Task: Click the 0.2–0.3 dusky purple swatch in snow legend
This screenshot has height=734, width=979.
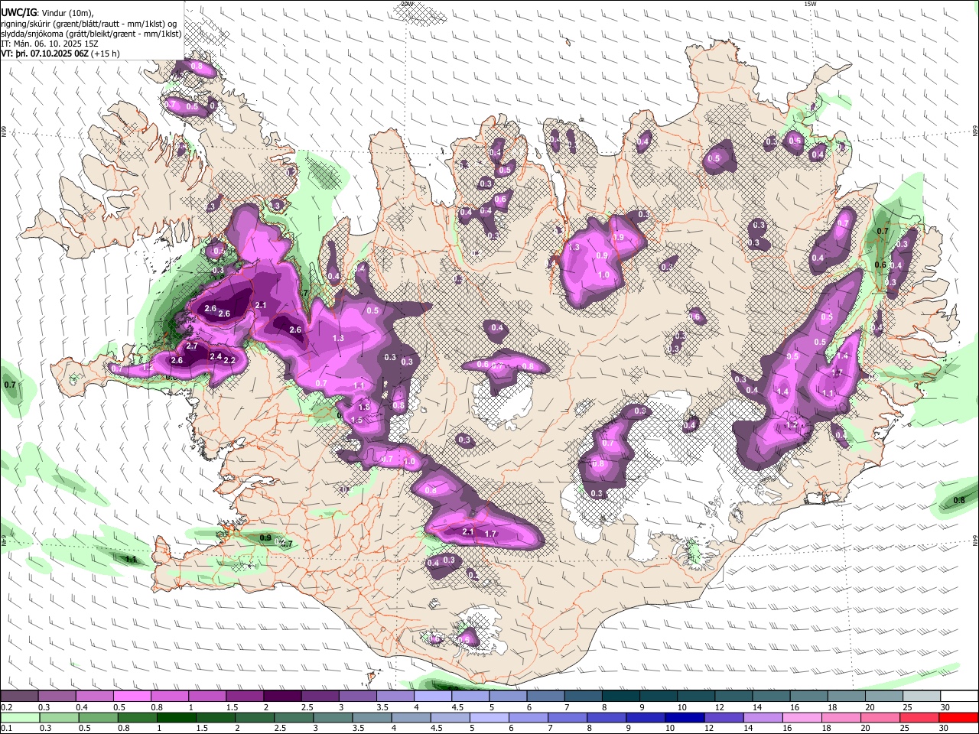Action: click(20, 696)
